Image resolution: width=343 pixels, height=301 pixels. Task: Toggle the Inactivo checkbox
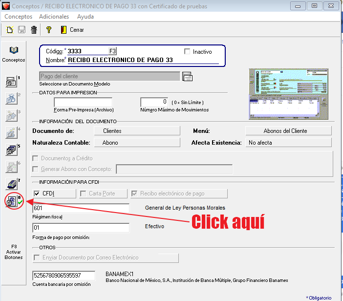[187, 51]
